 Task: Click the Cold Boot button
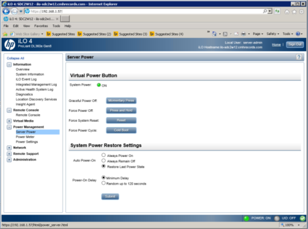pos(121,130)
